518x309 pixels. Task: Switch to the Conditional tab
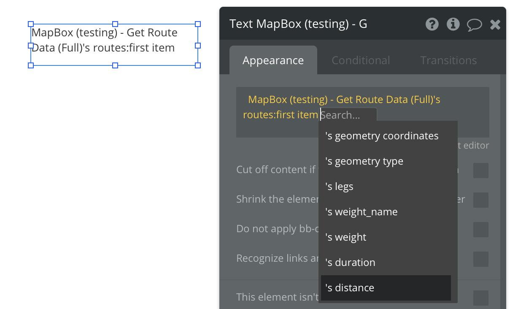pos(361,60)
